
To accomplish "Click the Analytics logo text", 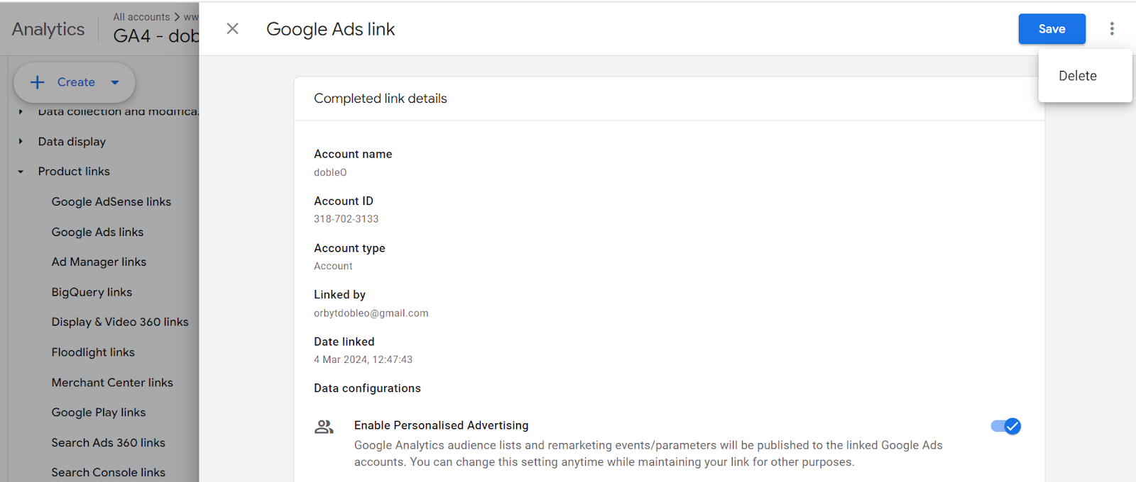I will [48, 29].
